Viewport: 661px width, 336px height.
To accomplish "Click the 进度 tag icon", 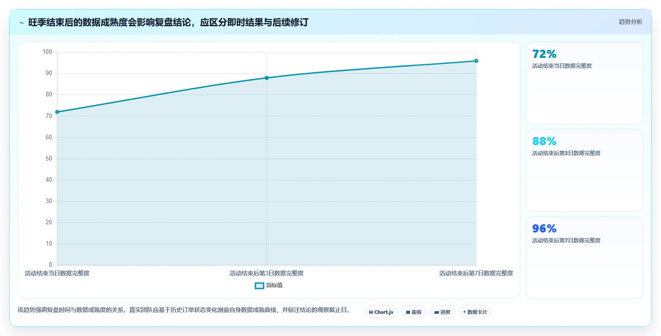I will point(436,312).
